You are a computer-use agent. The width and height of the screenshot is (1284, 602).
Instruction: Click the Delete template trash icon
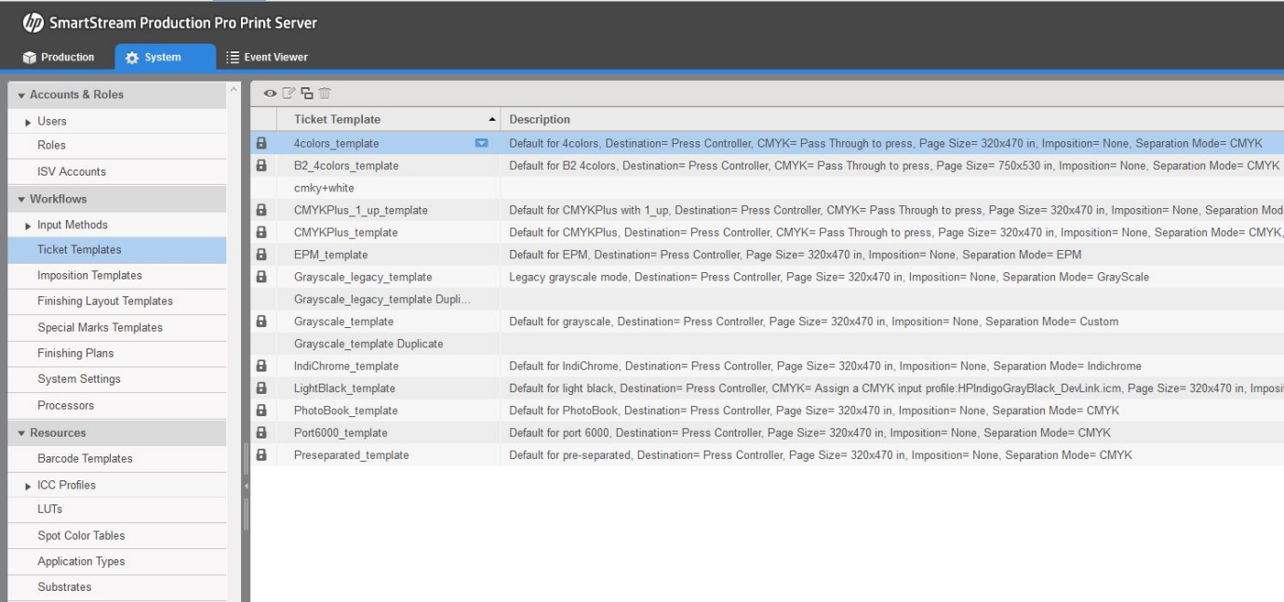pos(324,93)
